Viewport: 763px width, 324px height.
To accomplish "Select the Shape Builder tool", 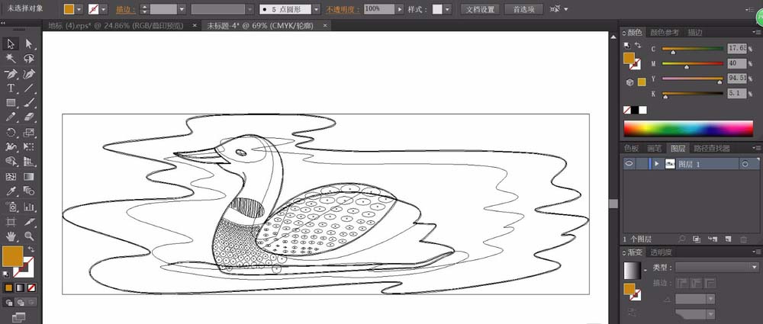I will pyautogui.click(x=11, y=162).
